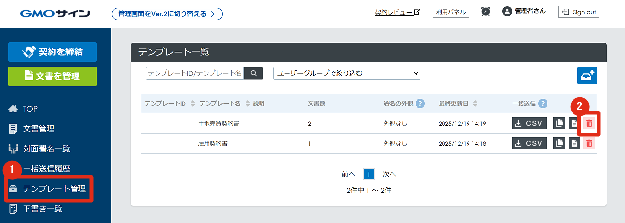Screen dimensions: 625x223
Task: Open help icon next to 一括送信
Action: tap(543, 104)
